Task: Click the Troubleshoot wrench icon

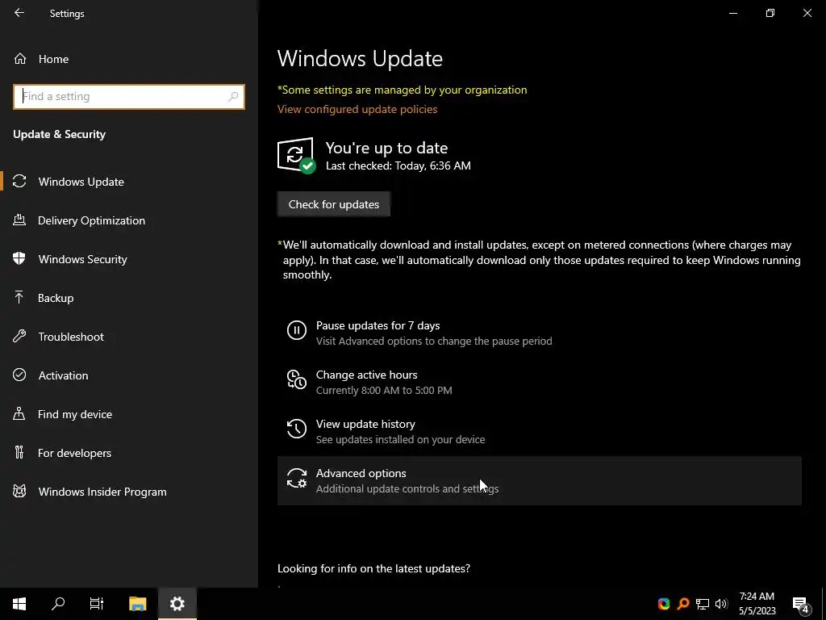Action: pyautogui.click(x=19, y=336)
